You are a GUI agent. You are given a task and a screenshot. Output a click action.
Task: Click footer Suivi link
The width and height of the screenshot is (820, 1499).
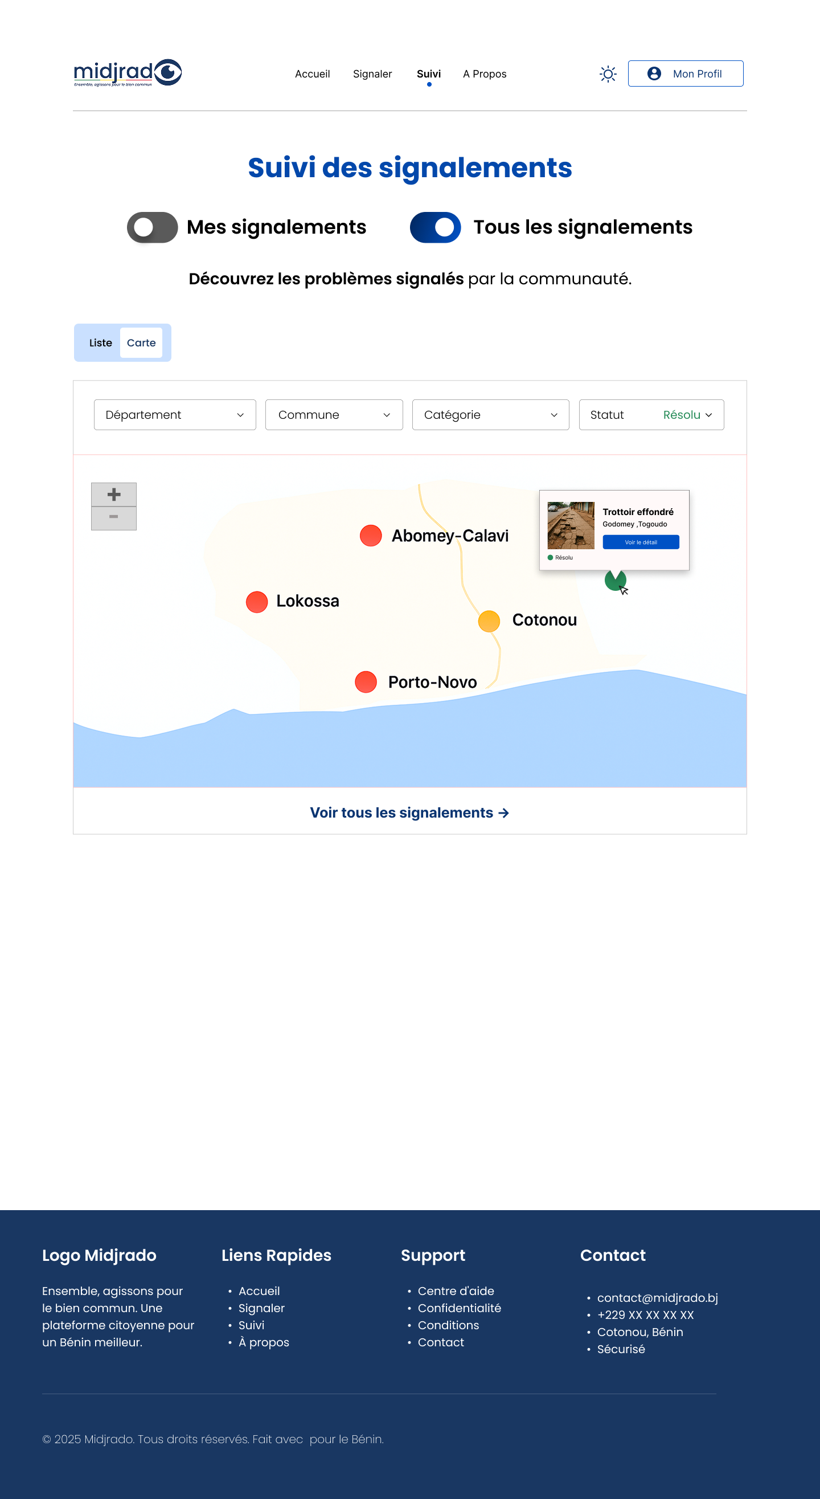pos(251,1325)
